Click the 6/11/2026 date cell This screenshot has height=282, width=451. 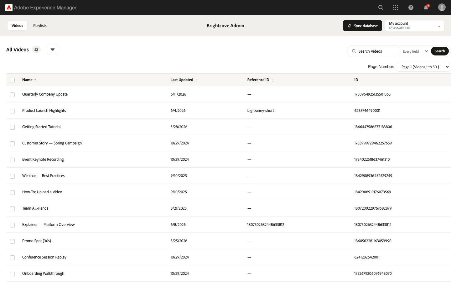click(x=178, y=94)
